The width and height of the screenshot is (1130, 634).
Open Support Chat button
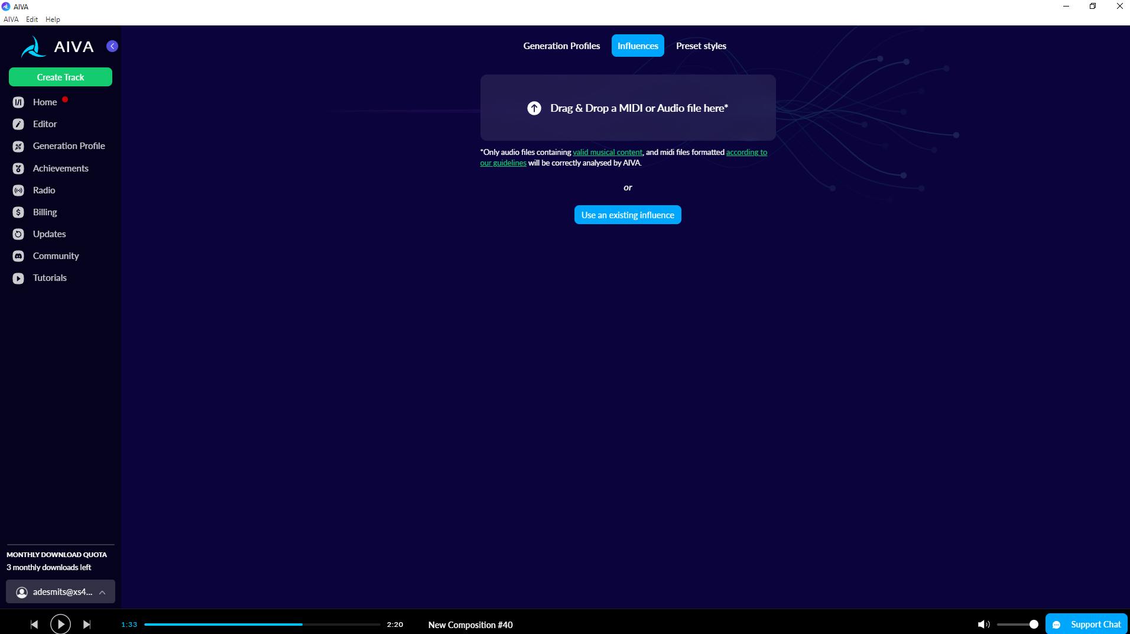click(1086, 624)
